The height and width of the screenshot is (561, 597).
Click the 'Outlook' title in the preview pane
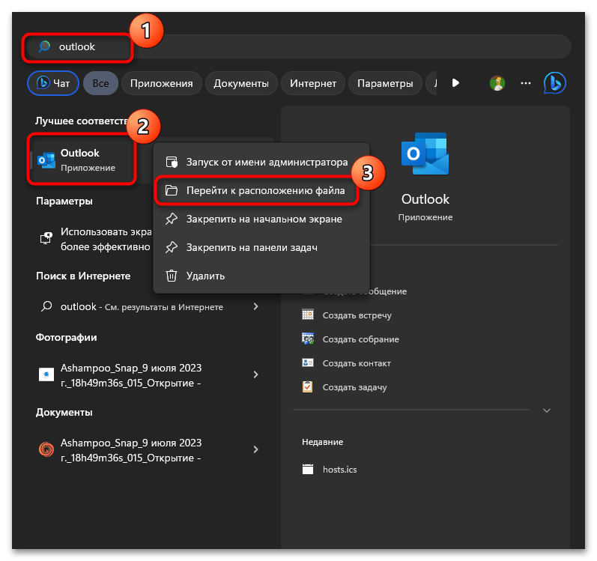[425, 199]
